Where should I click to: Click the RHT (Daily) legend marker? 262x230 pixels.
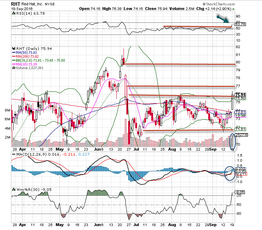click(x=13, y=49)
